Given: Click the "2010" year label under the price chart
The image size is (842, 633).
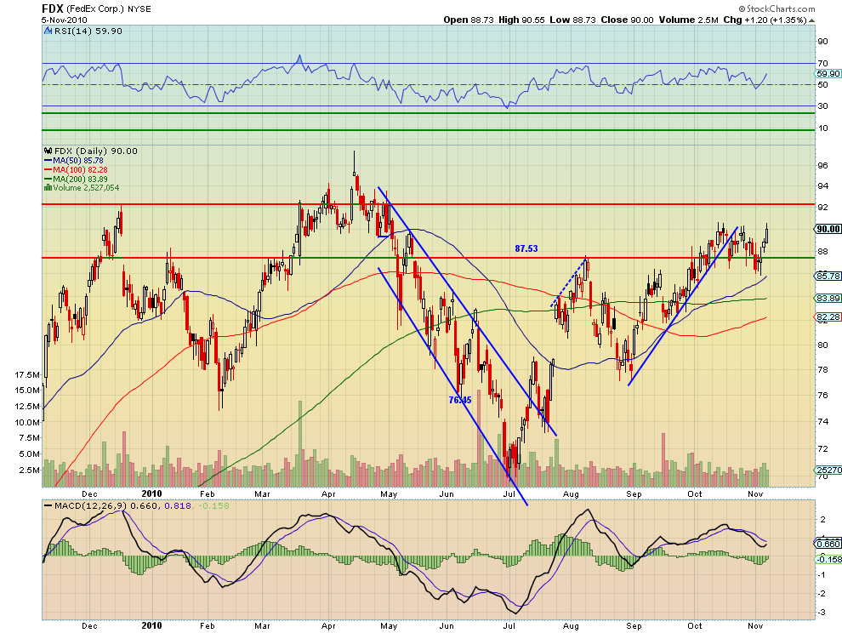Looking at the screenshot, I should click(x=152, y=493).
